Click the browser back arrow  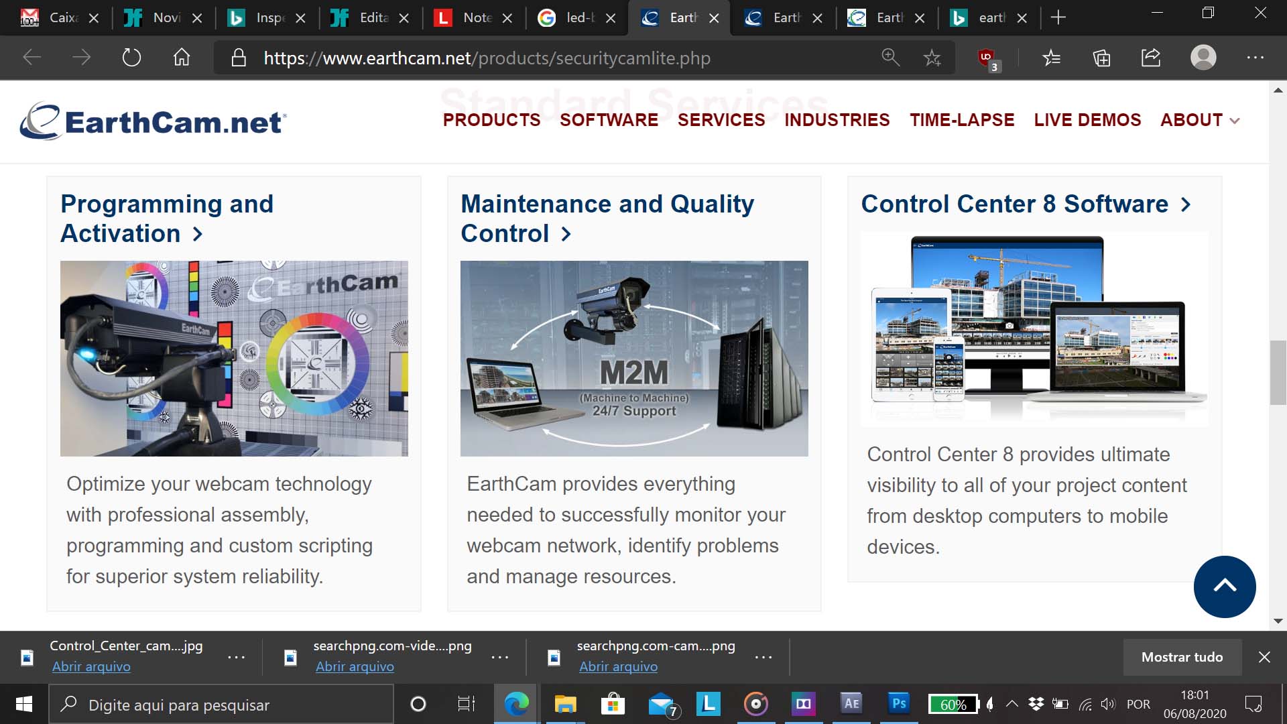pyautogui.click(x=32, y=58)
